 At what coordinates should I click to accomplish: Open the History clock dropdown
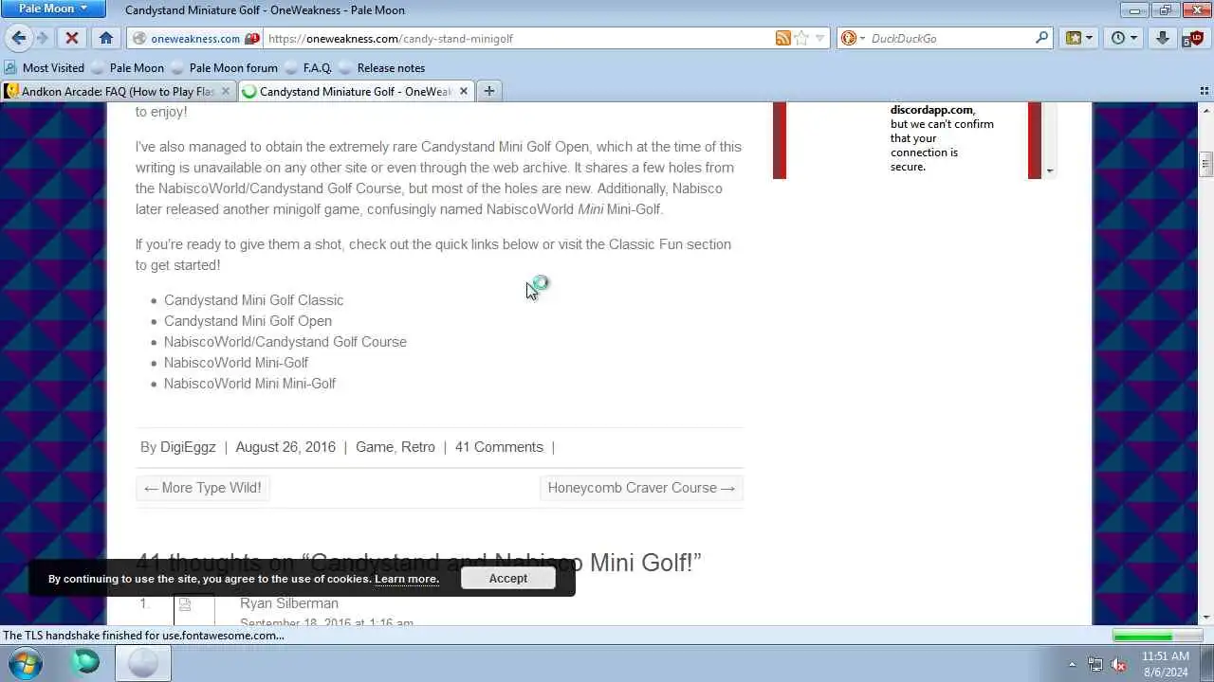pos(1124,38)
